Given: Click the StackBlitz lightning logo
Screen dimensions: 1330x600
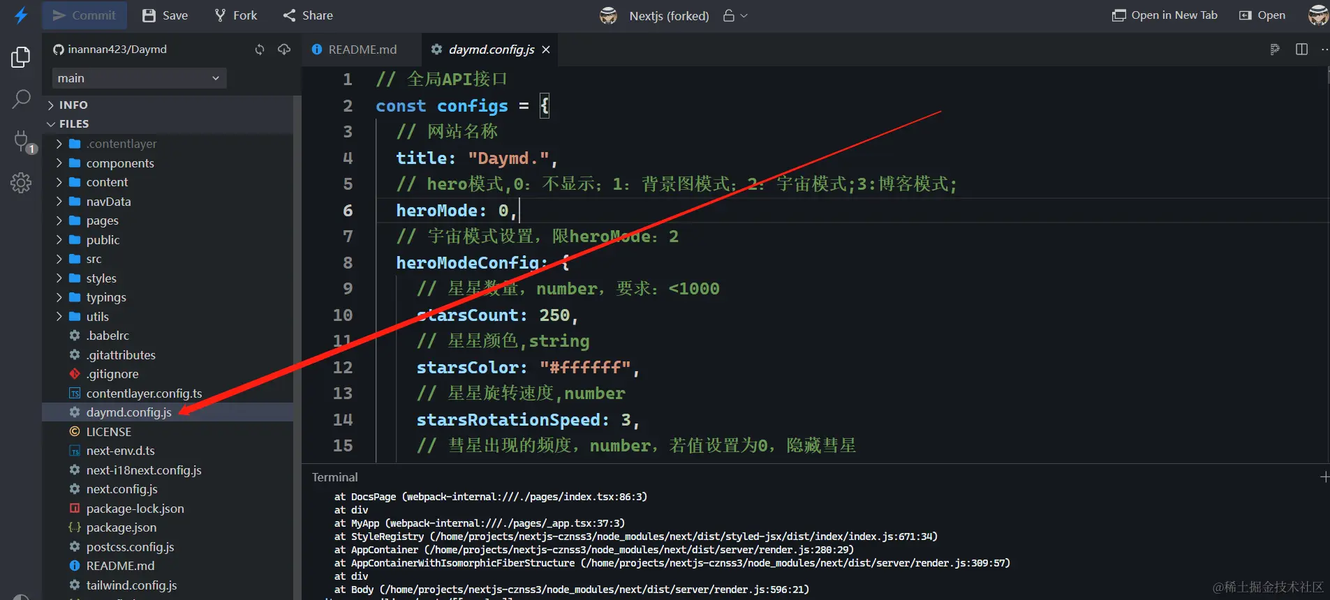Looking at the screenshot, I should click(21, 15).
